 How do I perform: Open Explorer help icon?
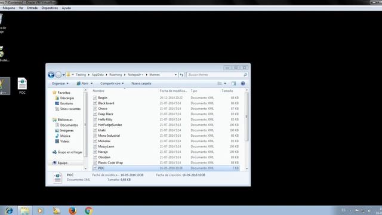[x=243, y=84]
